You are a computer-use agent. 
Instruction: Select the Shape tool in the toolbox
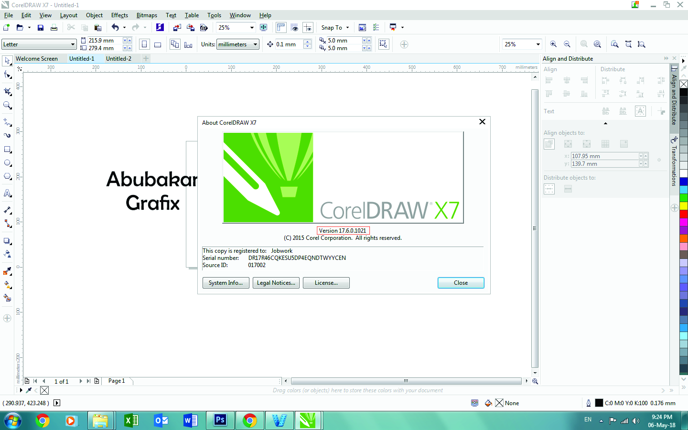click(x=7, y=75)
